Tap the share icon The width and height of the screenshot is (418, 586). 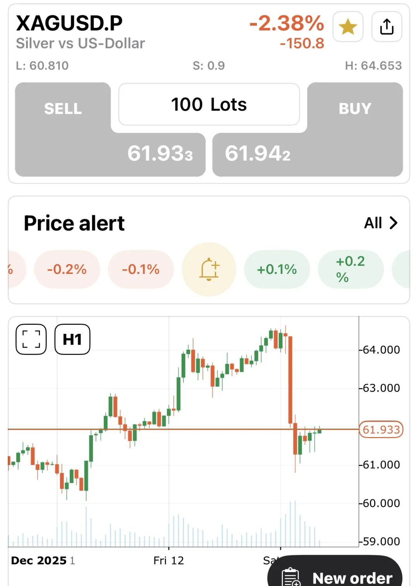coord(387,27)
